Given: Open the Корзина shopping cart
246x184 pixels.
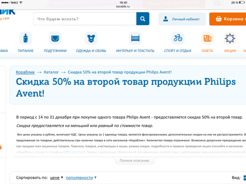Looking at the screenshot, I should point(228,19).
